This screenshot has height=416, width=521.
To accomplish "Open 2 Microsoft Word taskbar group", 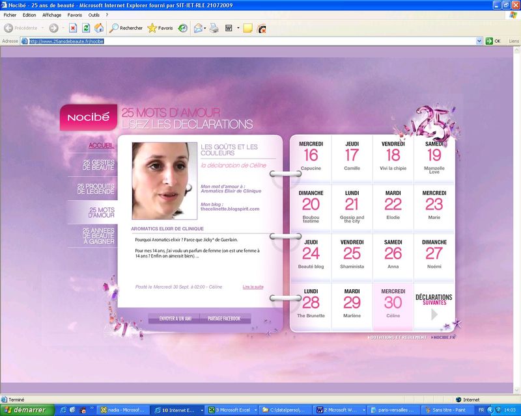I will (x=340, y=410).
